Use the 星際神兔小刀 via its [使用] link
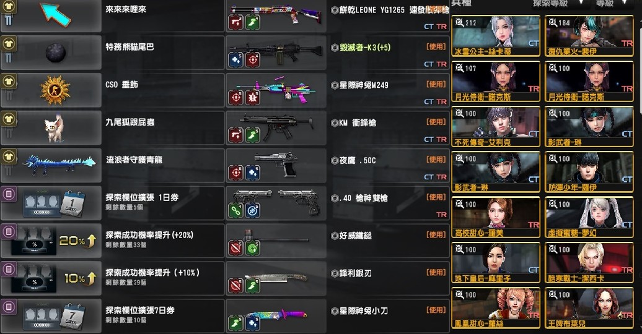This screenshot has height=334, width=642. point(436,310)
